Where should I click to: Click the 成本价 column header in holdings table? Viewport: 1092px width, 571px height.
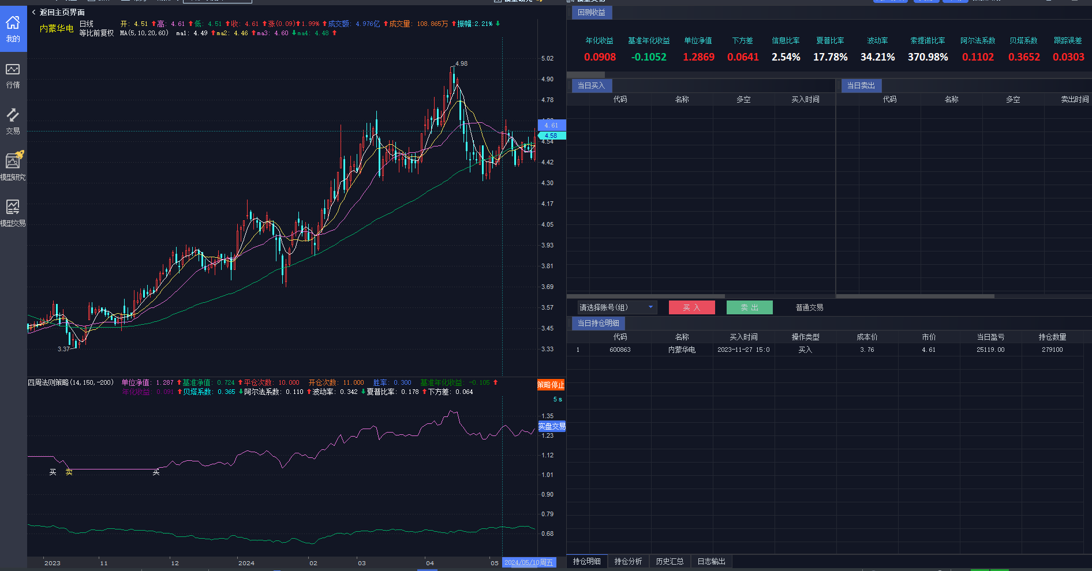867,337
